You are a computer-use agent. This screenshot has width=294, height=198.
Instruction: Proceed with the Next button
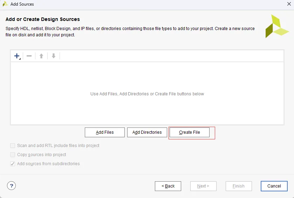point(203,186)
